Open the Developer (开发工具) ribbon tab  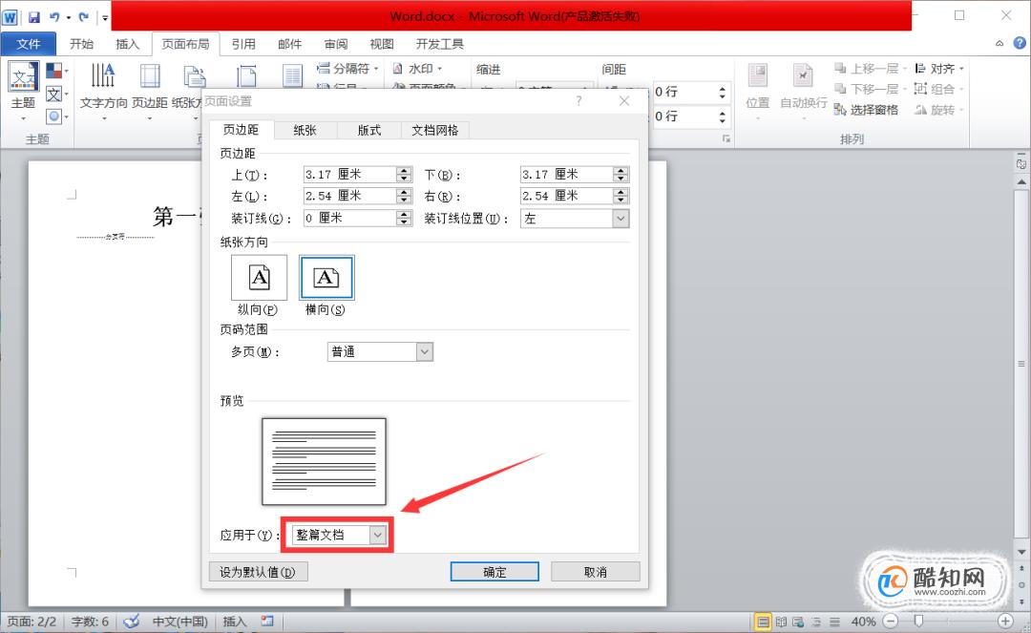click(440, 44)
